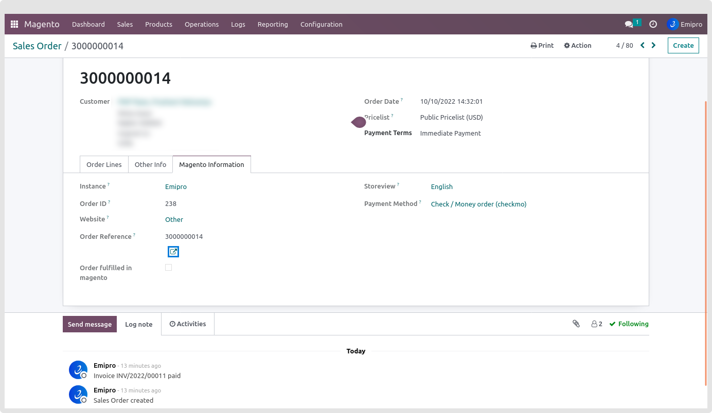Image resolution: width=712 pixels, height=413 pixels.
Task: Show followers list icon with count 2
Action: (x=597, y=324)
